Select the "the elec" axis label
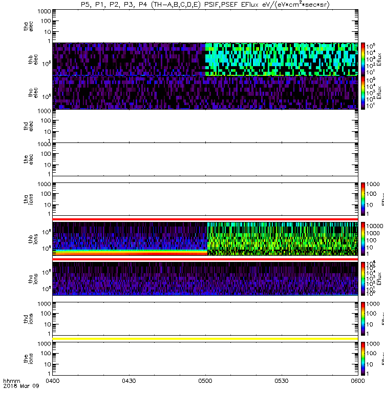Viewport: 384px width, 410px height. click(x=28, y=159)
